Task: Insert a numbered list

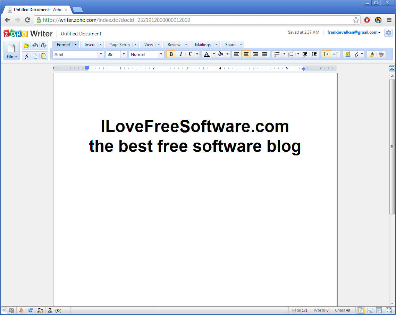Action: 291,54
